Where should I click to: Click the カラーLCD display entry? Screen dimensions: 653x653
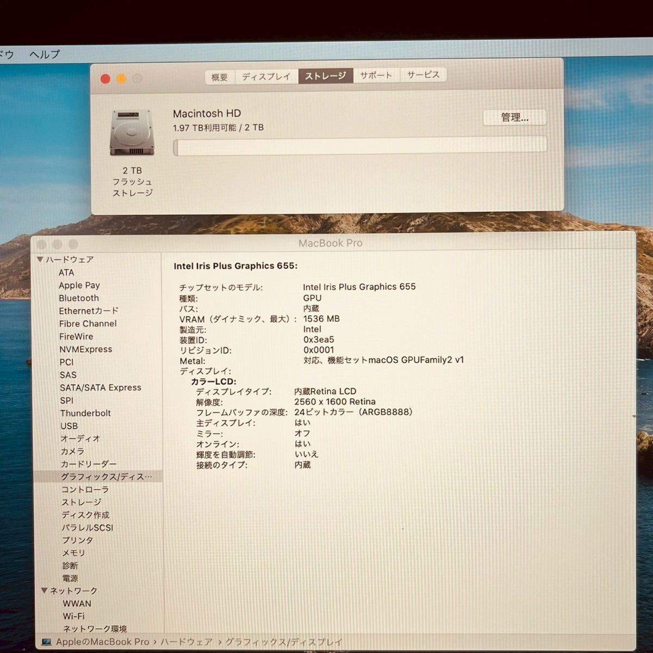pos(213,381)
